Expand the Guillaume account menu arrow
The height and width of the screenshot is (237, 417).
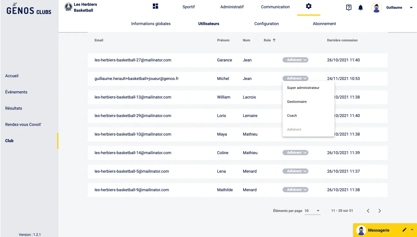(411, 8)
